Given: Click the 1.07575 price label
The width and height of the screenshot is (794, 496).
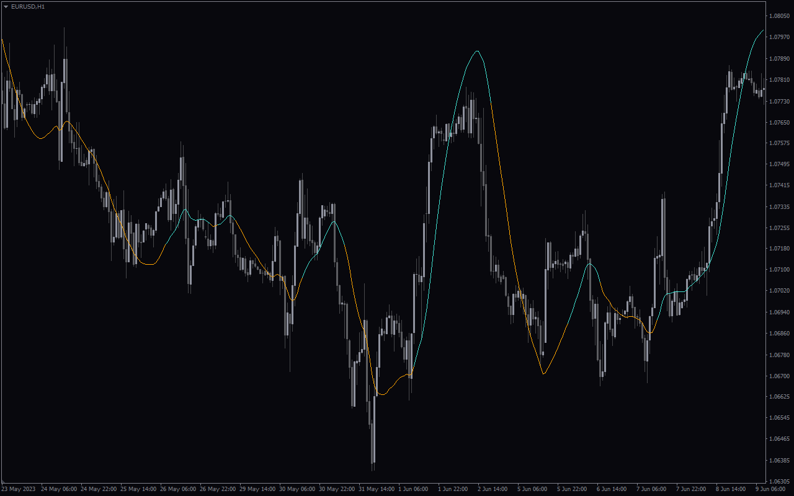Looking at the screenshot, I should pyautogui.click(x=779, y=143).
